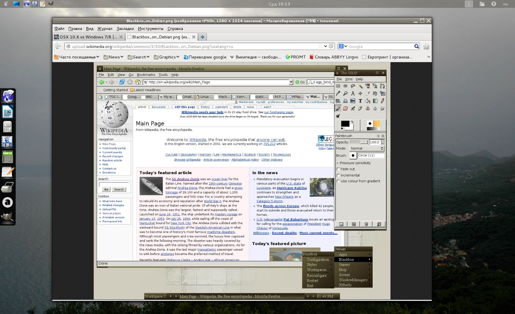Viewport: 515px width, 314px height.
Task: Click the paint roller icon in the dock
Action: (x=8, y=187)
